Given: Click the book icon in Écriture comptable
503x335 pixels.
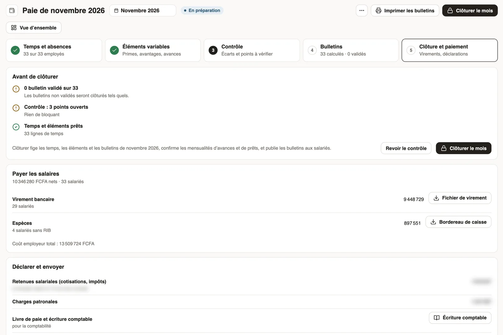Looking at the screenshot, I should (x=437, y=318).
